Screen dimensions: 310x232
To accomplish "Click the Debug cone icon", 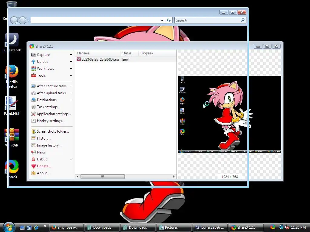I will (33, 159).
